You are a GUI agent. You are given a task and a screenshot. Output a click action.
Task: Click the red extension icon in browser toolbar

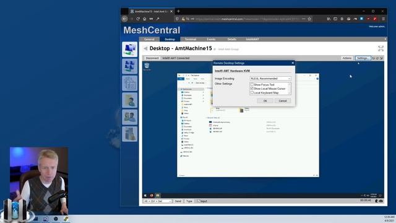pos(375,19)
